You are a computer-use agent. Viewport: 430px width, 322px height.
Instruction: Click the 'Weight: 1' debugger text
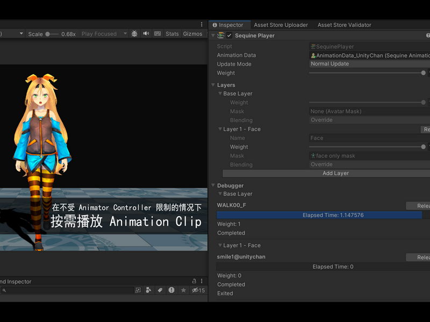[x=229, y=224]
